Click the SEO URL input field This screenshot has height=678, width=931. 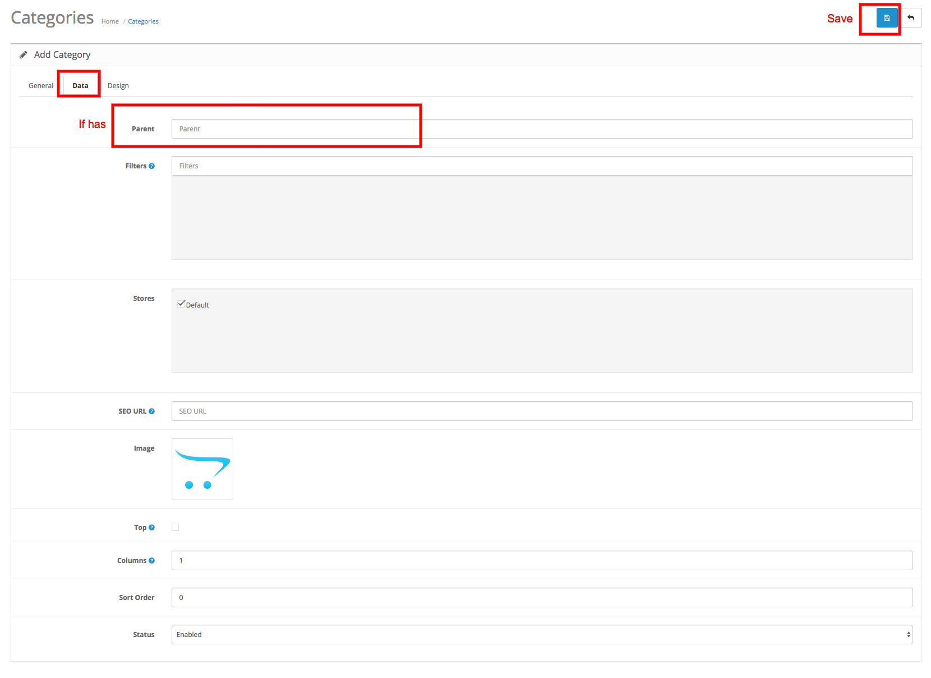(x=541, y=411)
